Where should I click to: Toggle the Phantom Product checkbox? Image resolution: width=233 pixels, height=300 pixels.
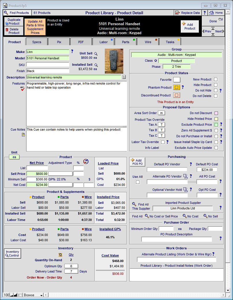coord(177,87)
